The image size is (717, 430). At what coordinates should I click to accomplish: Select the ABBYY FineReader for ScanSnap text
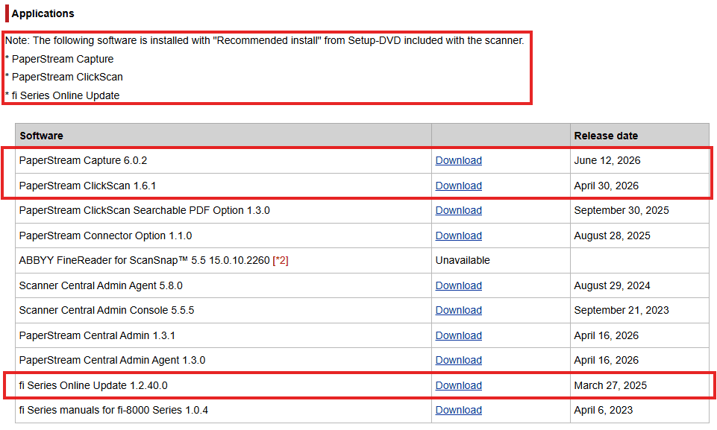(144, 260)
